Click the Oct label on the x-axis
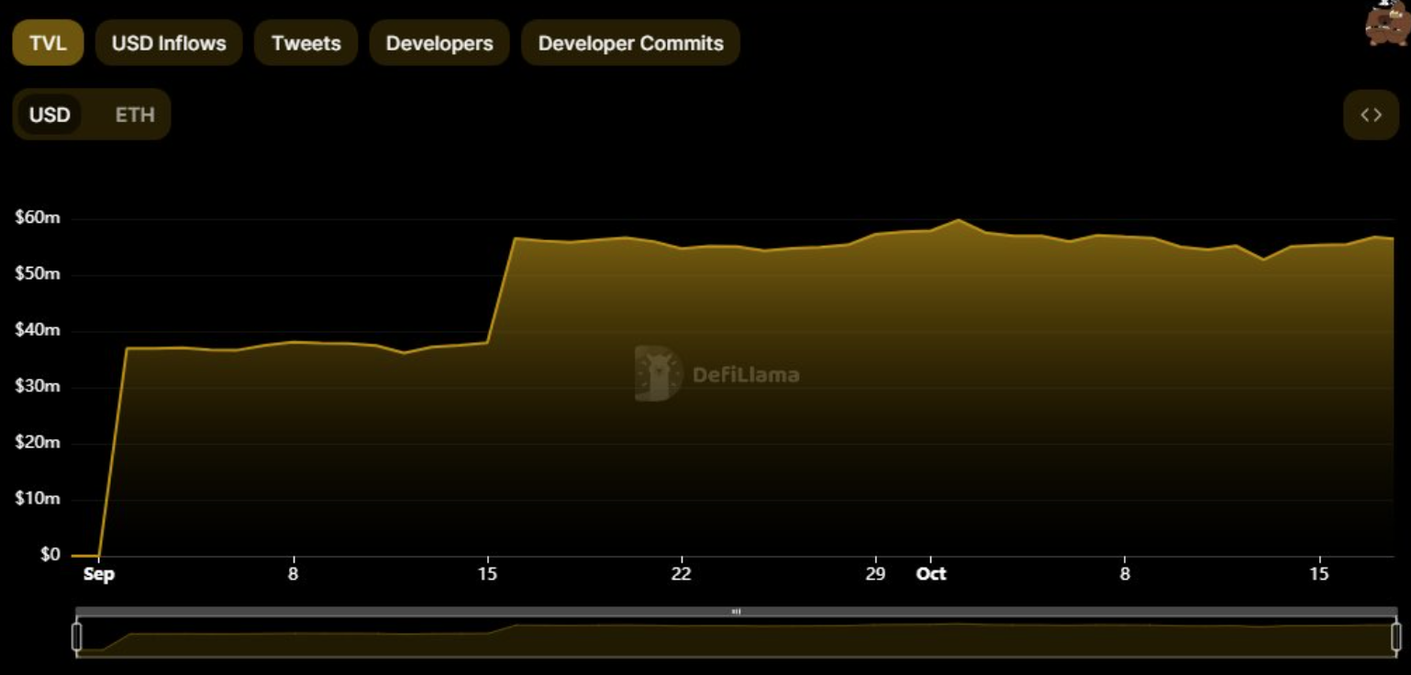Screen dimensions: 1411x675 (x=930, y=574)
